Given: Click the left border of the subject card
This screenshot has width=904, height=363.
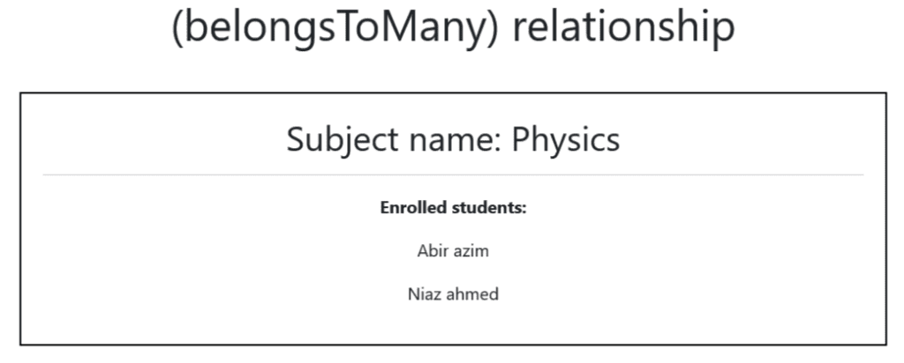Looking at the screenshot, I should pyautogui.click(x=20, y=219).
